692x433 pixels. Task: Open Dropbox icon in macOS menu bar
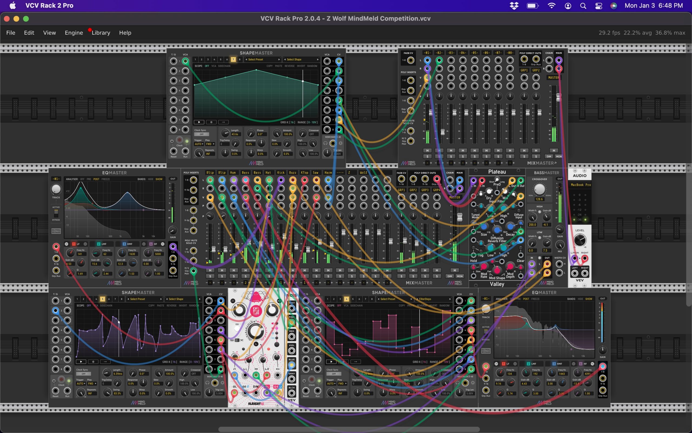pos(514,6)
